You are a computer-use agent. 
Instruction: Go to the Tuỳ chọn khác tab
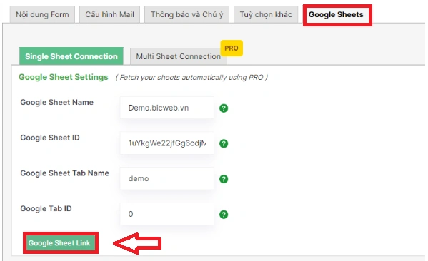point(266,14)
